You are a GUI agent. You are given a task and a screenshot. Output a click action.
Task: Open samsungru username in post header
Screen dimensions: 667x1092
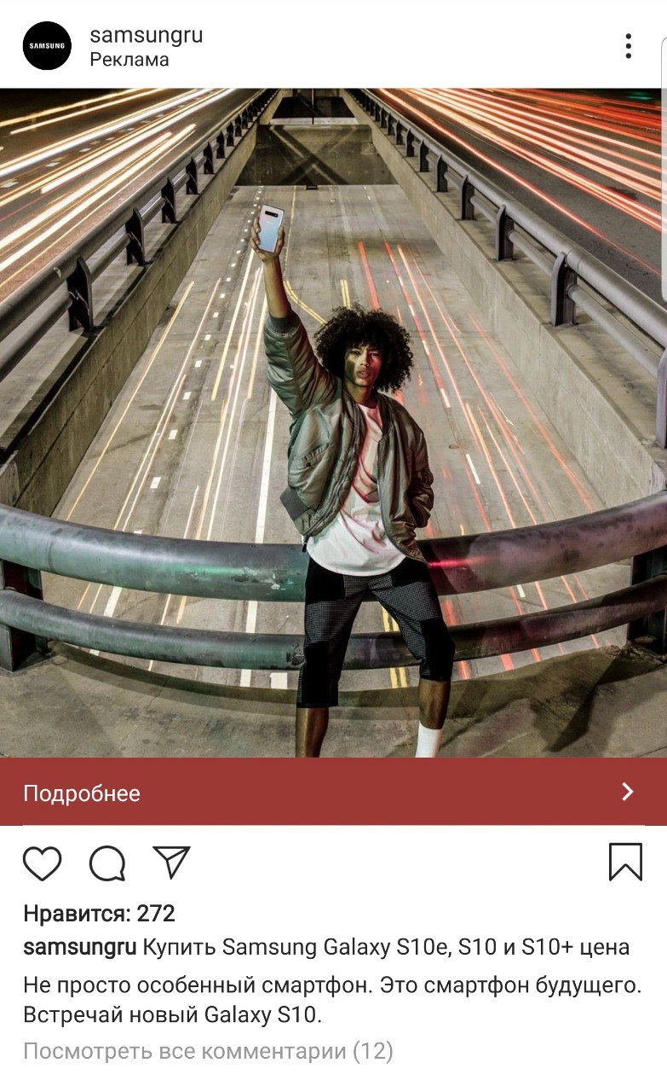(147, 36)
